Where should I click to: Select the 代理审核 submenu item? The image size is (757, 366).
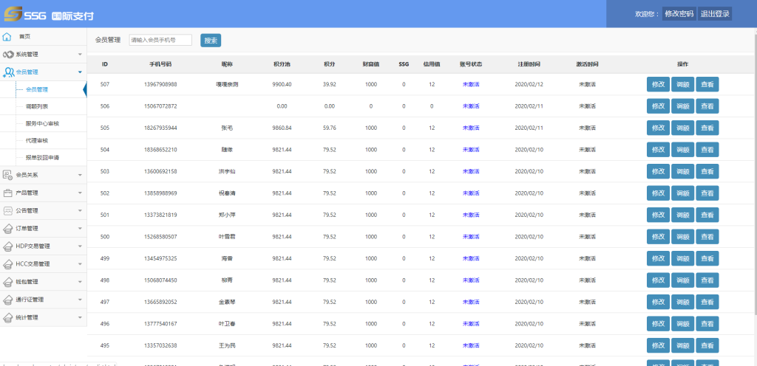pos(37,140)
